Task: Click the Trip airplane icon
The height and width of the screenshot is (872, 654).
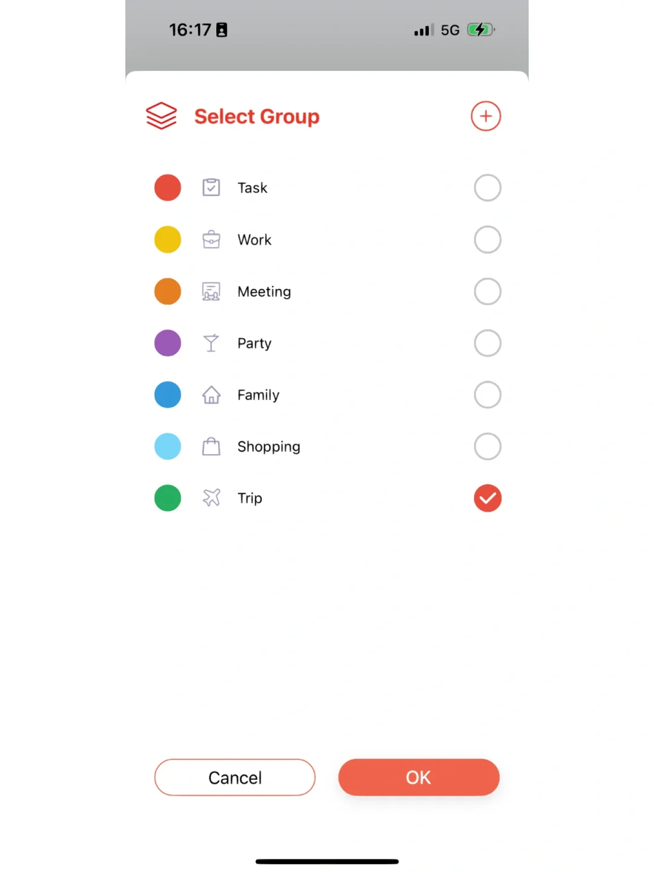Action: tap(211, 498)
